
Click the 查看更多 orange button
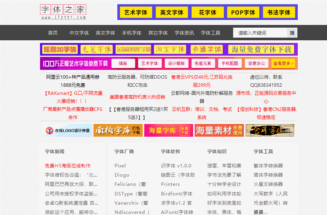[x=283, y=63]
